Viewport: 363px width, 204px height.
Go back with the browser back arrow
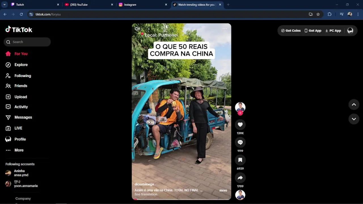point(5,14)
